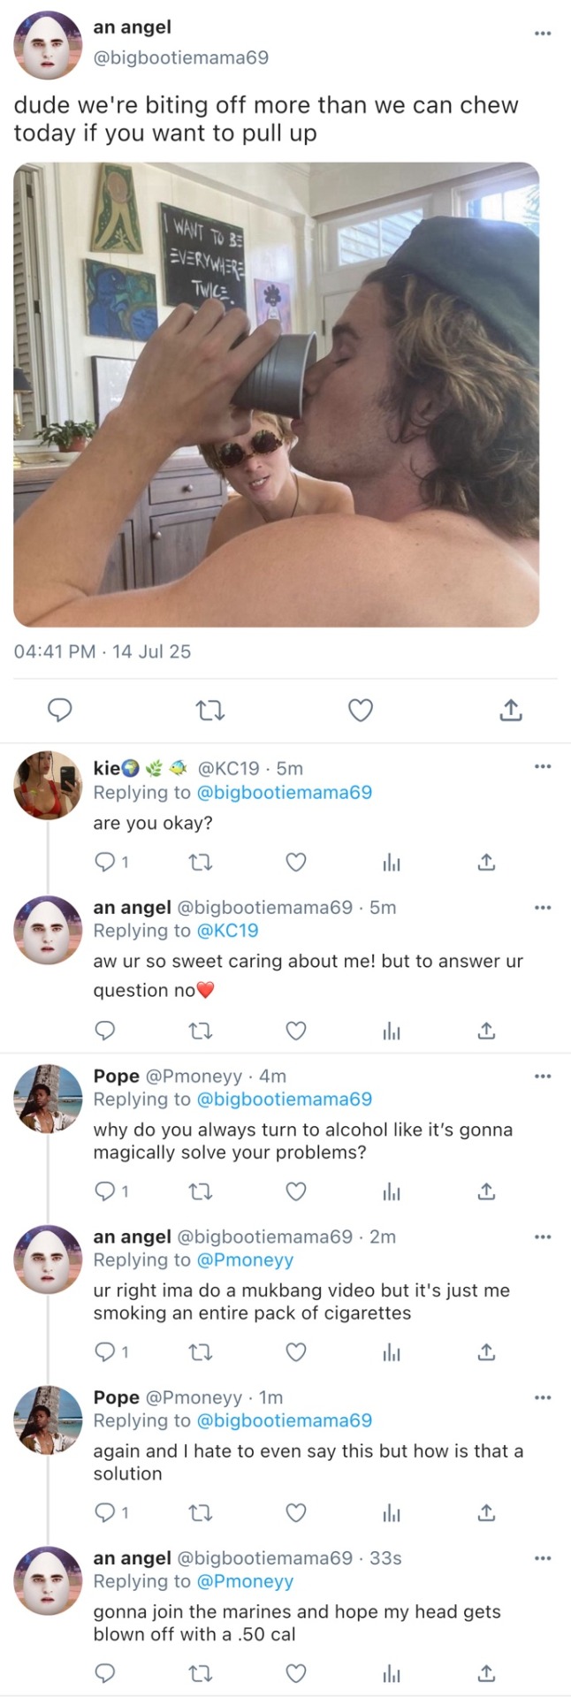Share the "aw ur so sweet" reply

click(x=486, y=1031)
